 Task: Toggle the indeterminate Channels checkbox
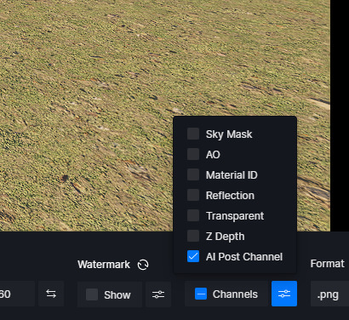pyautogui.click(x=201, y=294)
